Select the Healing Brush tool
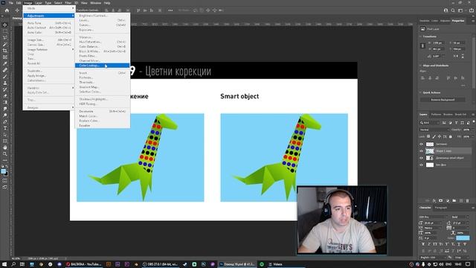 point(5,70)
